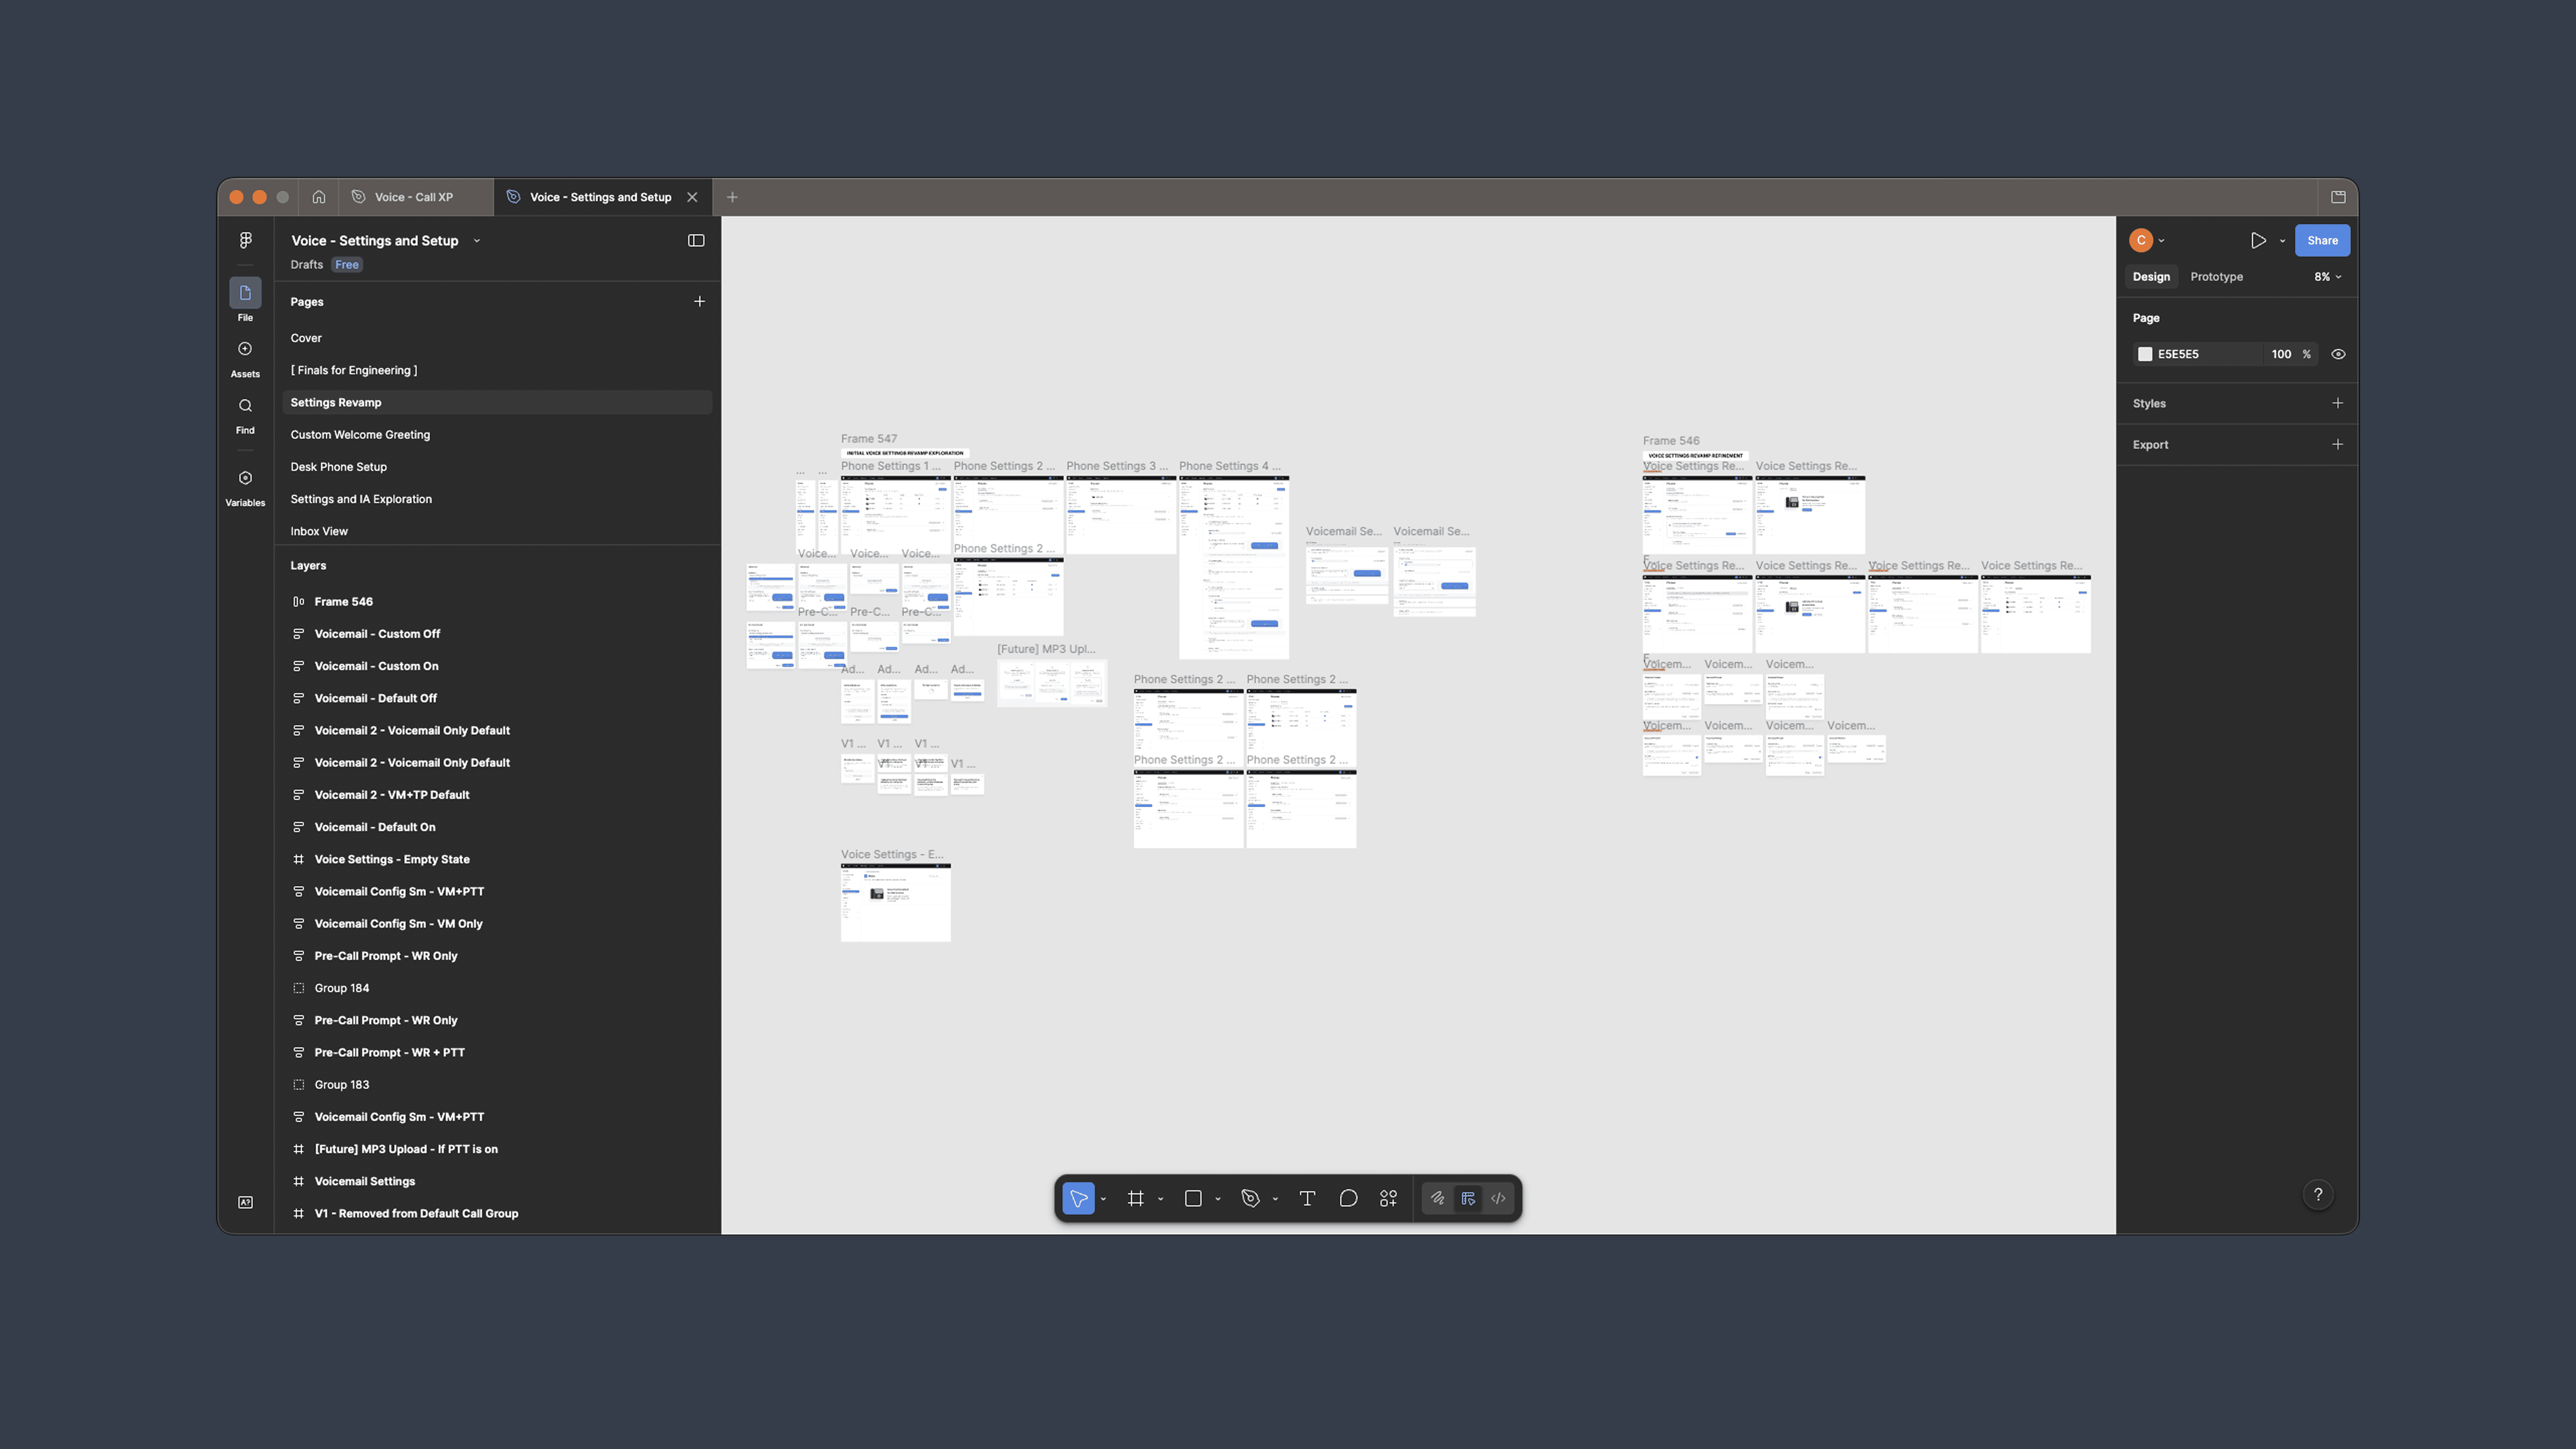This screenshot has height=1449, width=2576.
Task: Collapse the left sidebar panel
Action: 696,240
